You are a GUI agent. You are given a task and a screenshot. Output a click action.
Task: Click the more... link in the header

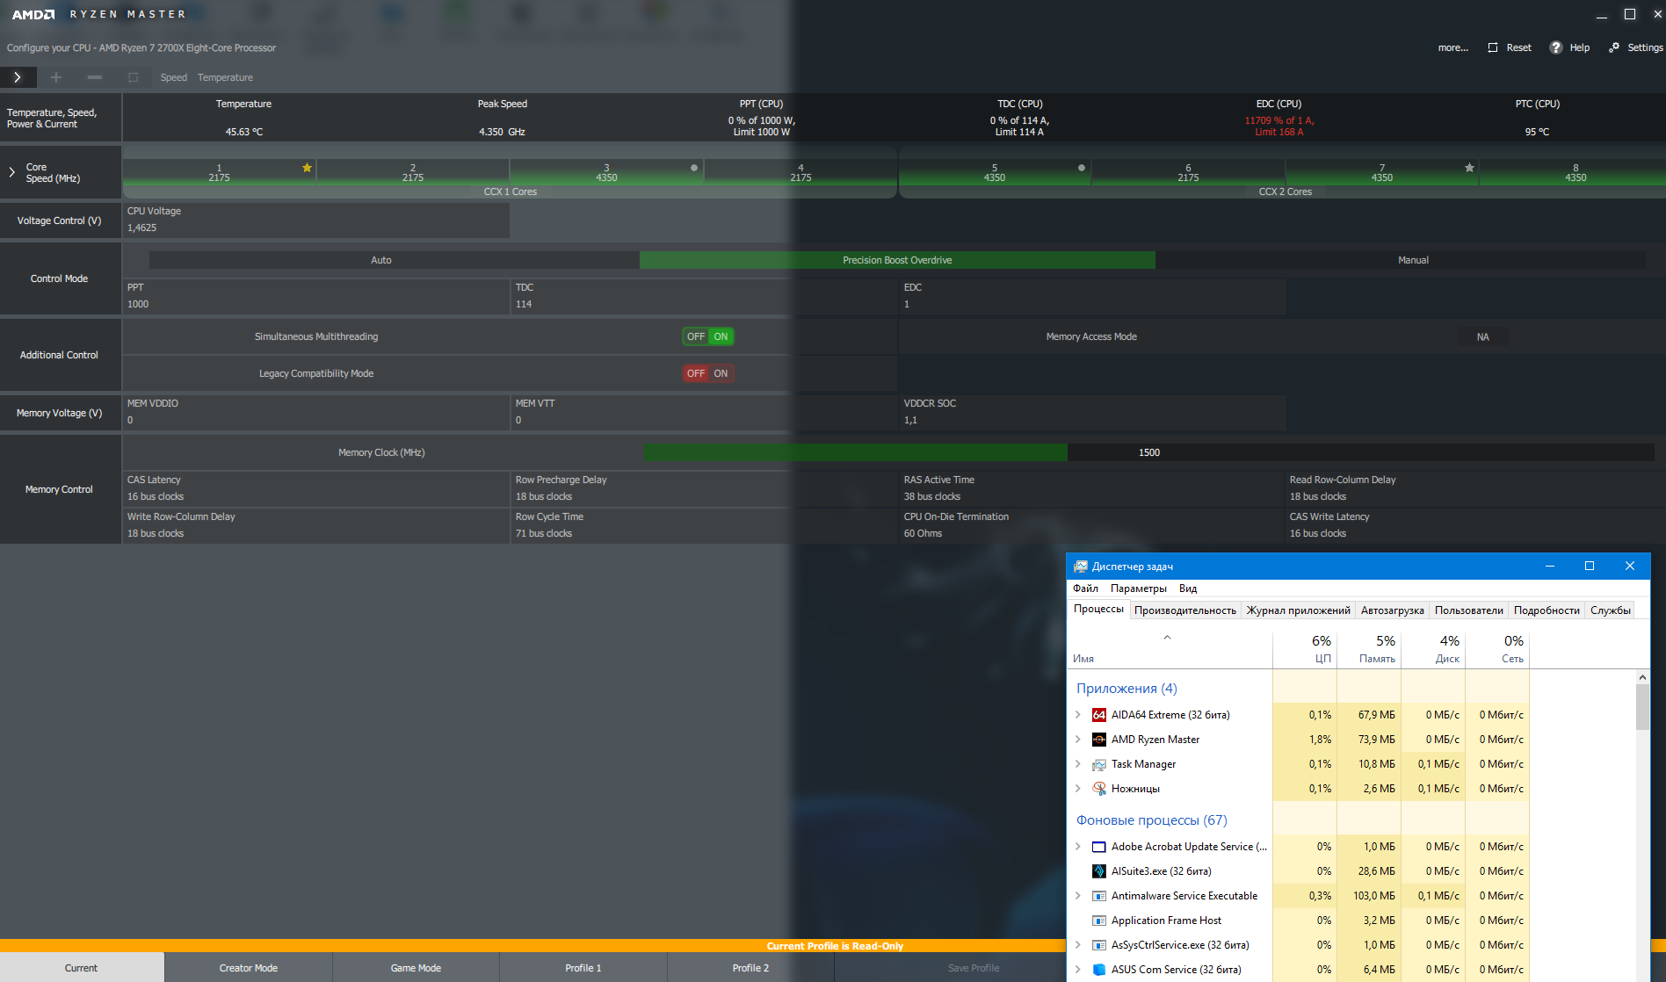pos(1453,47)
